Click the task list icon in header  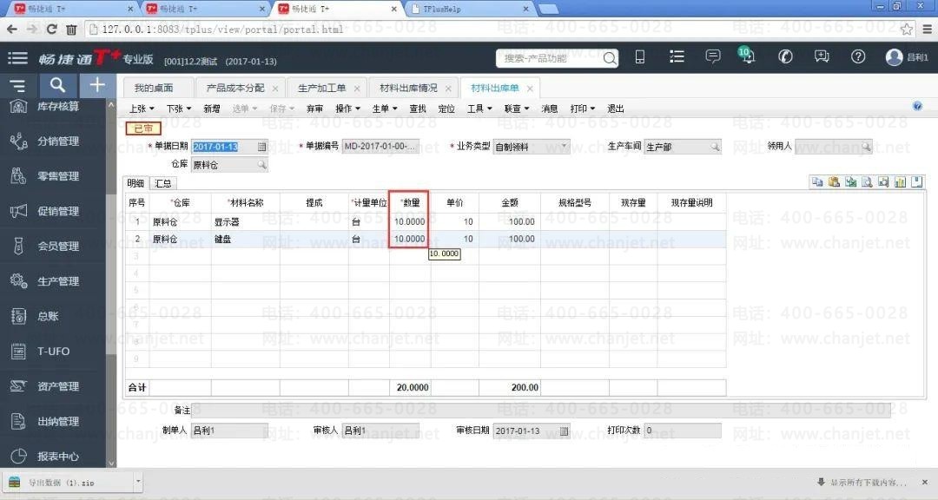click(x=677, y=56)
